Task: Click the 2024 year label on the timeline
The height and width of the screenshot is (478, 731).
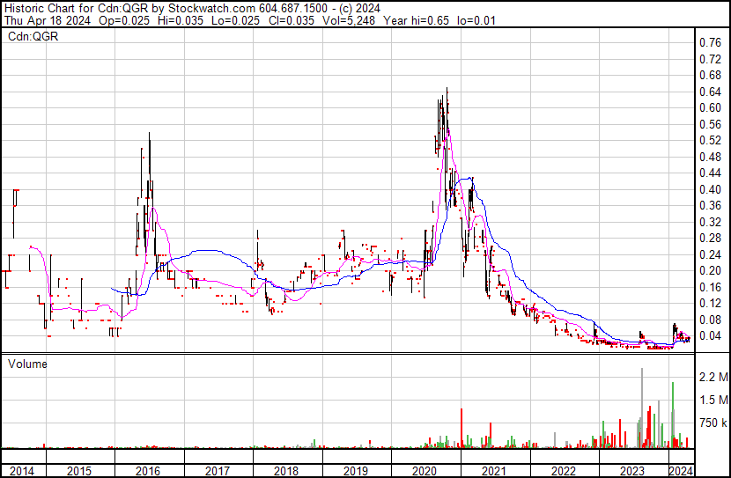Action: click(681, 471)
